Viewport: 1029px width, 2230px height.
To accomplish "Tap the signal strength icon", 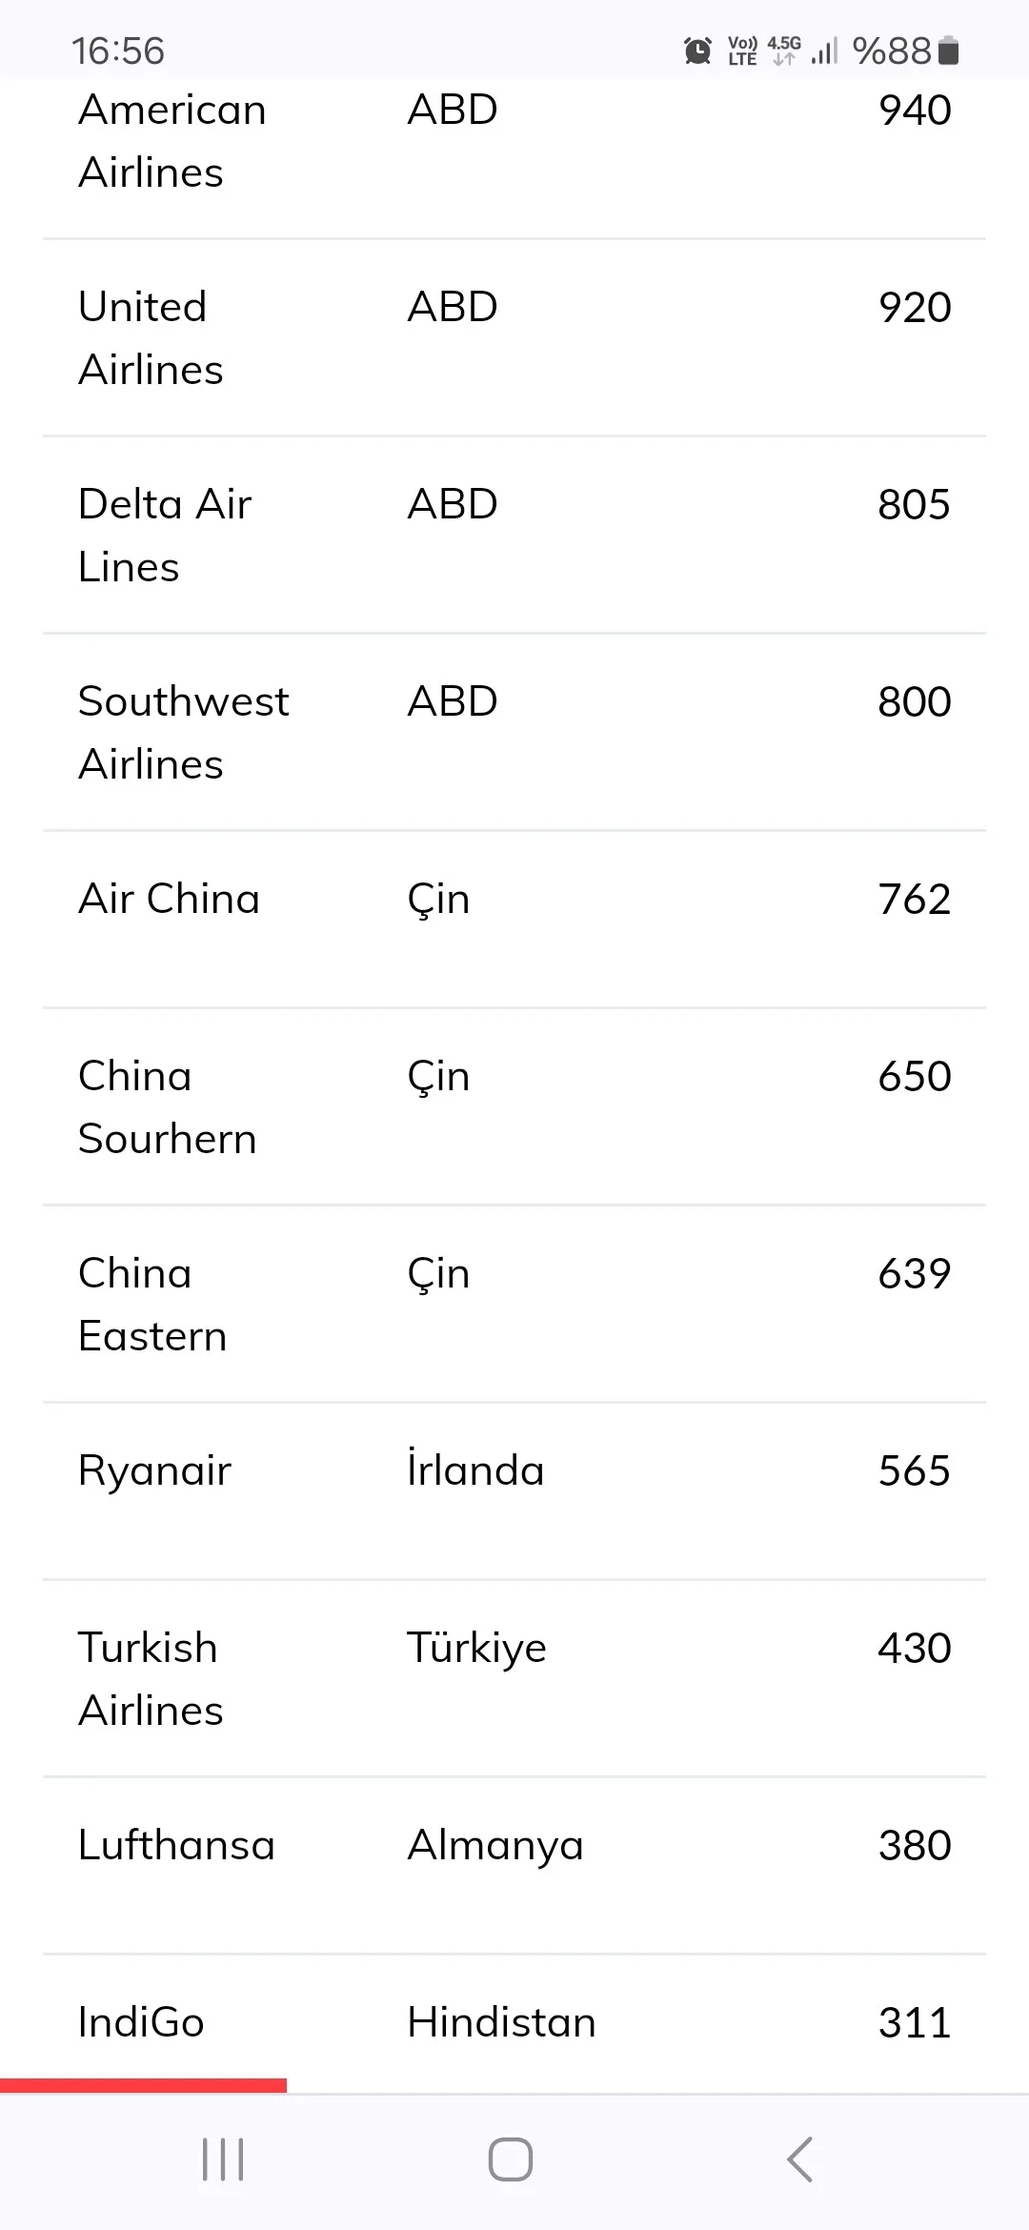I will [824, 51].
